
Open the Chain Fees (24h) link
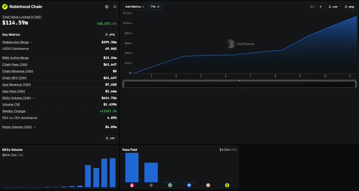(x=15, y=64)
